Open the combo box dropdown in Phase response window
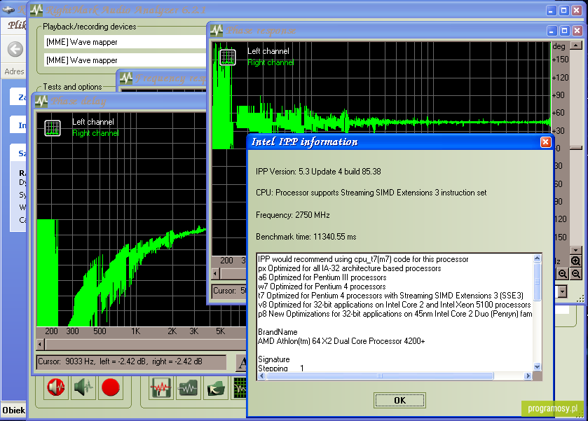 [x=562, y=291]
